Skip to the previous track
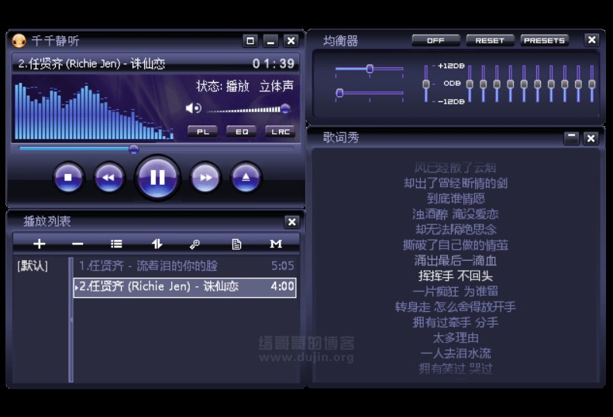 click(x=108, y=178)
